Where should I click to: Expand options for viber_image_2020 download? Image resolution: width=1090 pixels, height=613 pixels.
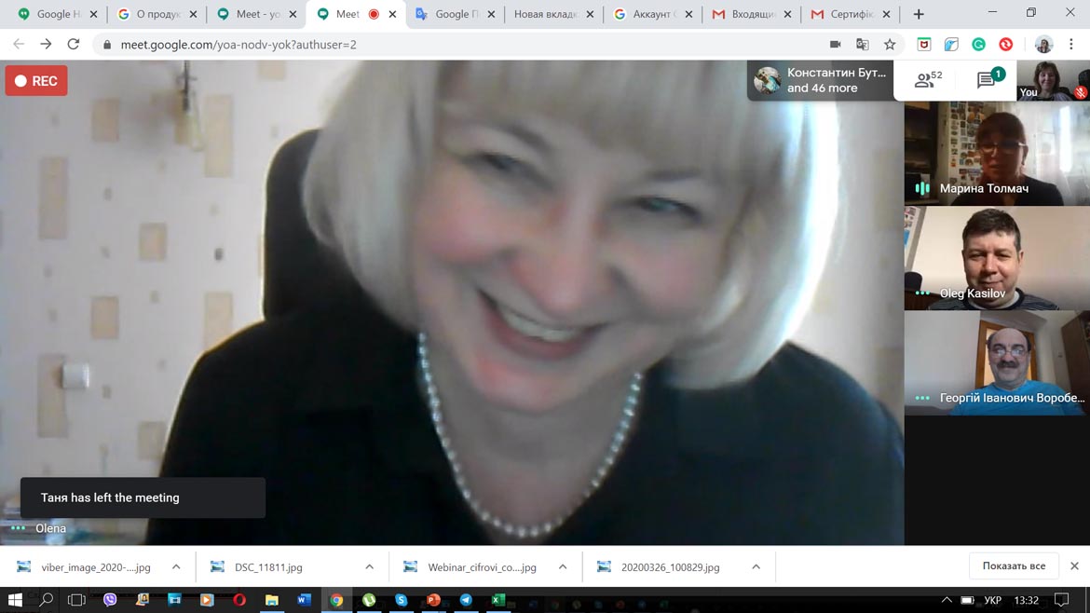tap(176, 566)
